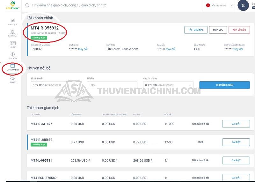
Task: Click Cài Đặt for MT4-R-331476
Action: (236, 124)
